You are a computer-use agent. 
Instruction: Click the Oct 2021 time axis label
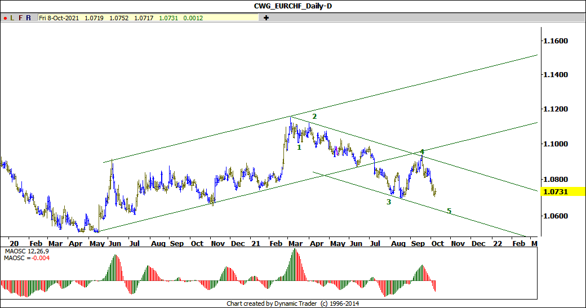(x=437, y=244)
